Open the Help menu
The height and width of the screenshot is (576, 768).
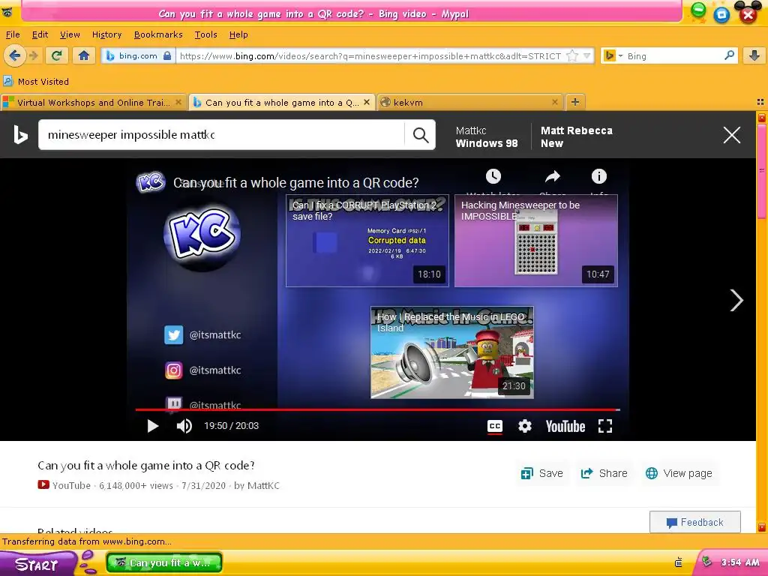[238, 34]
